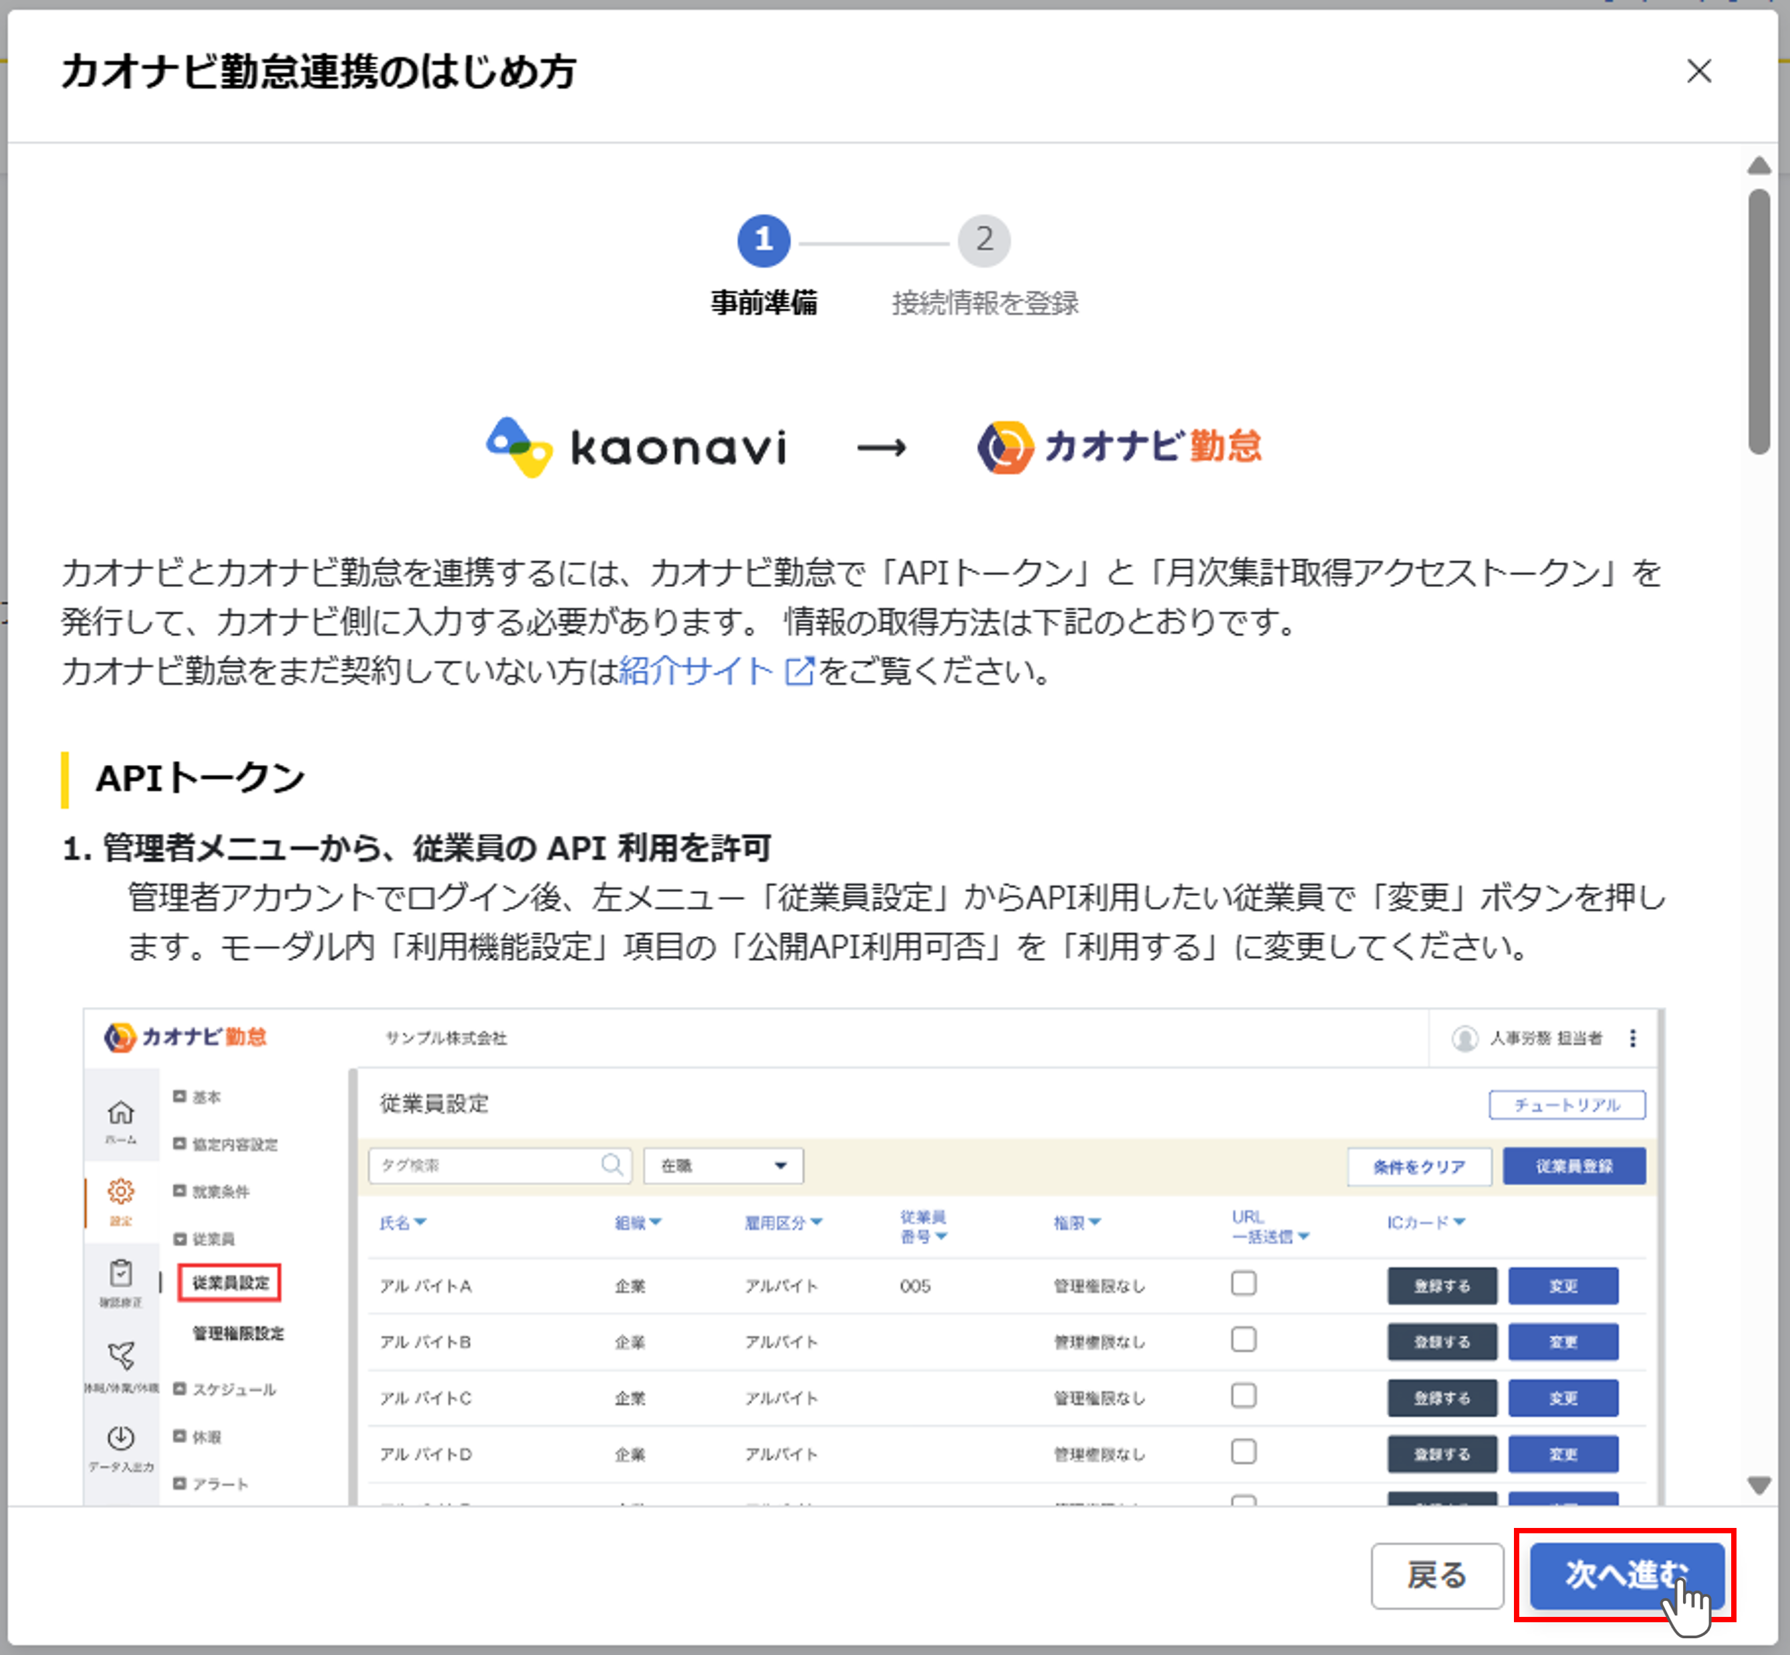
Task: Select the 設定 gear icon in sidebar
Action: point(121,1191)
